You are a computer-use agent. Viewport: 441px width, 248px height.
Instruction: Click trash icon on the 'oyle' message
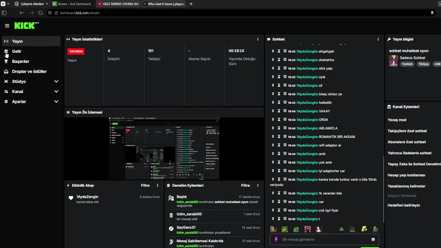pyautogui.click(x=273, y=77)
